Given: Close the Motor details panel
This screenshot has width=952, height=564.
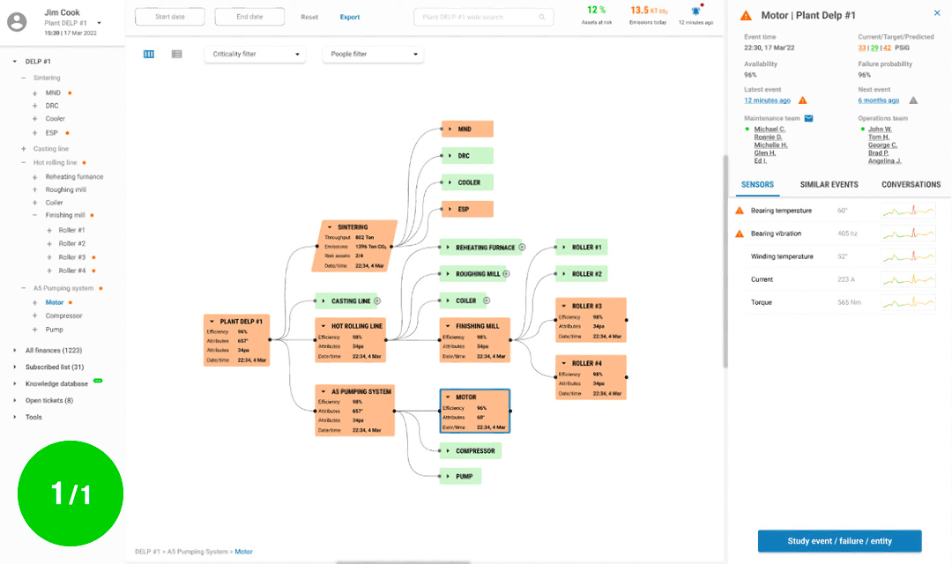Looking at the screenshot, I should pos(936,13).
